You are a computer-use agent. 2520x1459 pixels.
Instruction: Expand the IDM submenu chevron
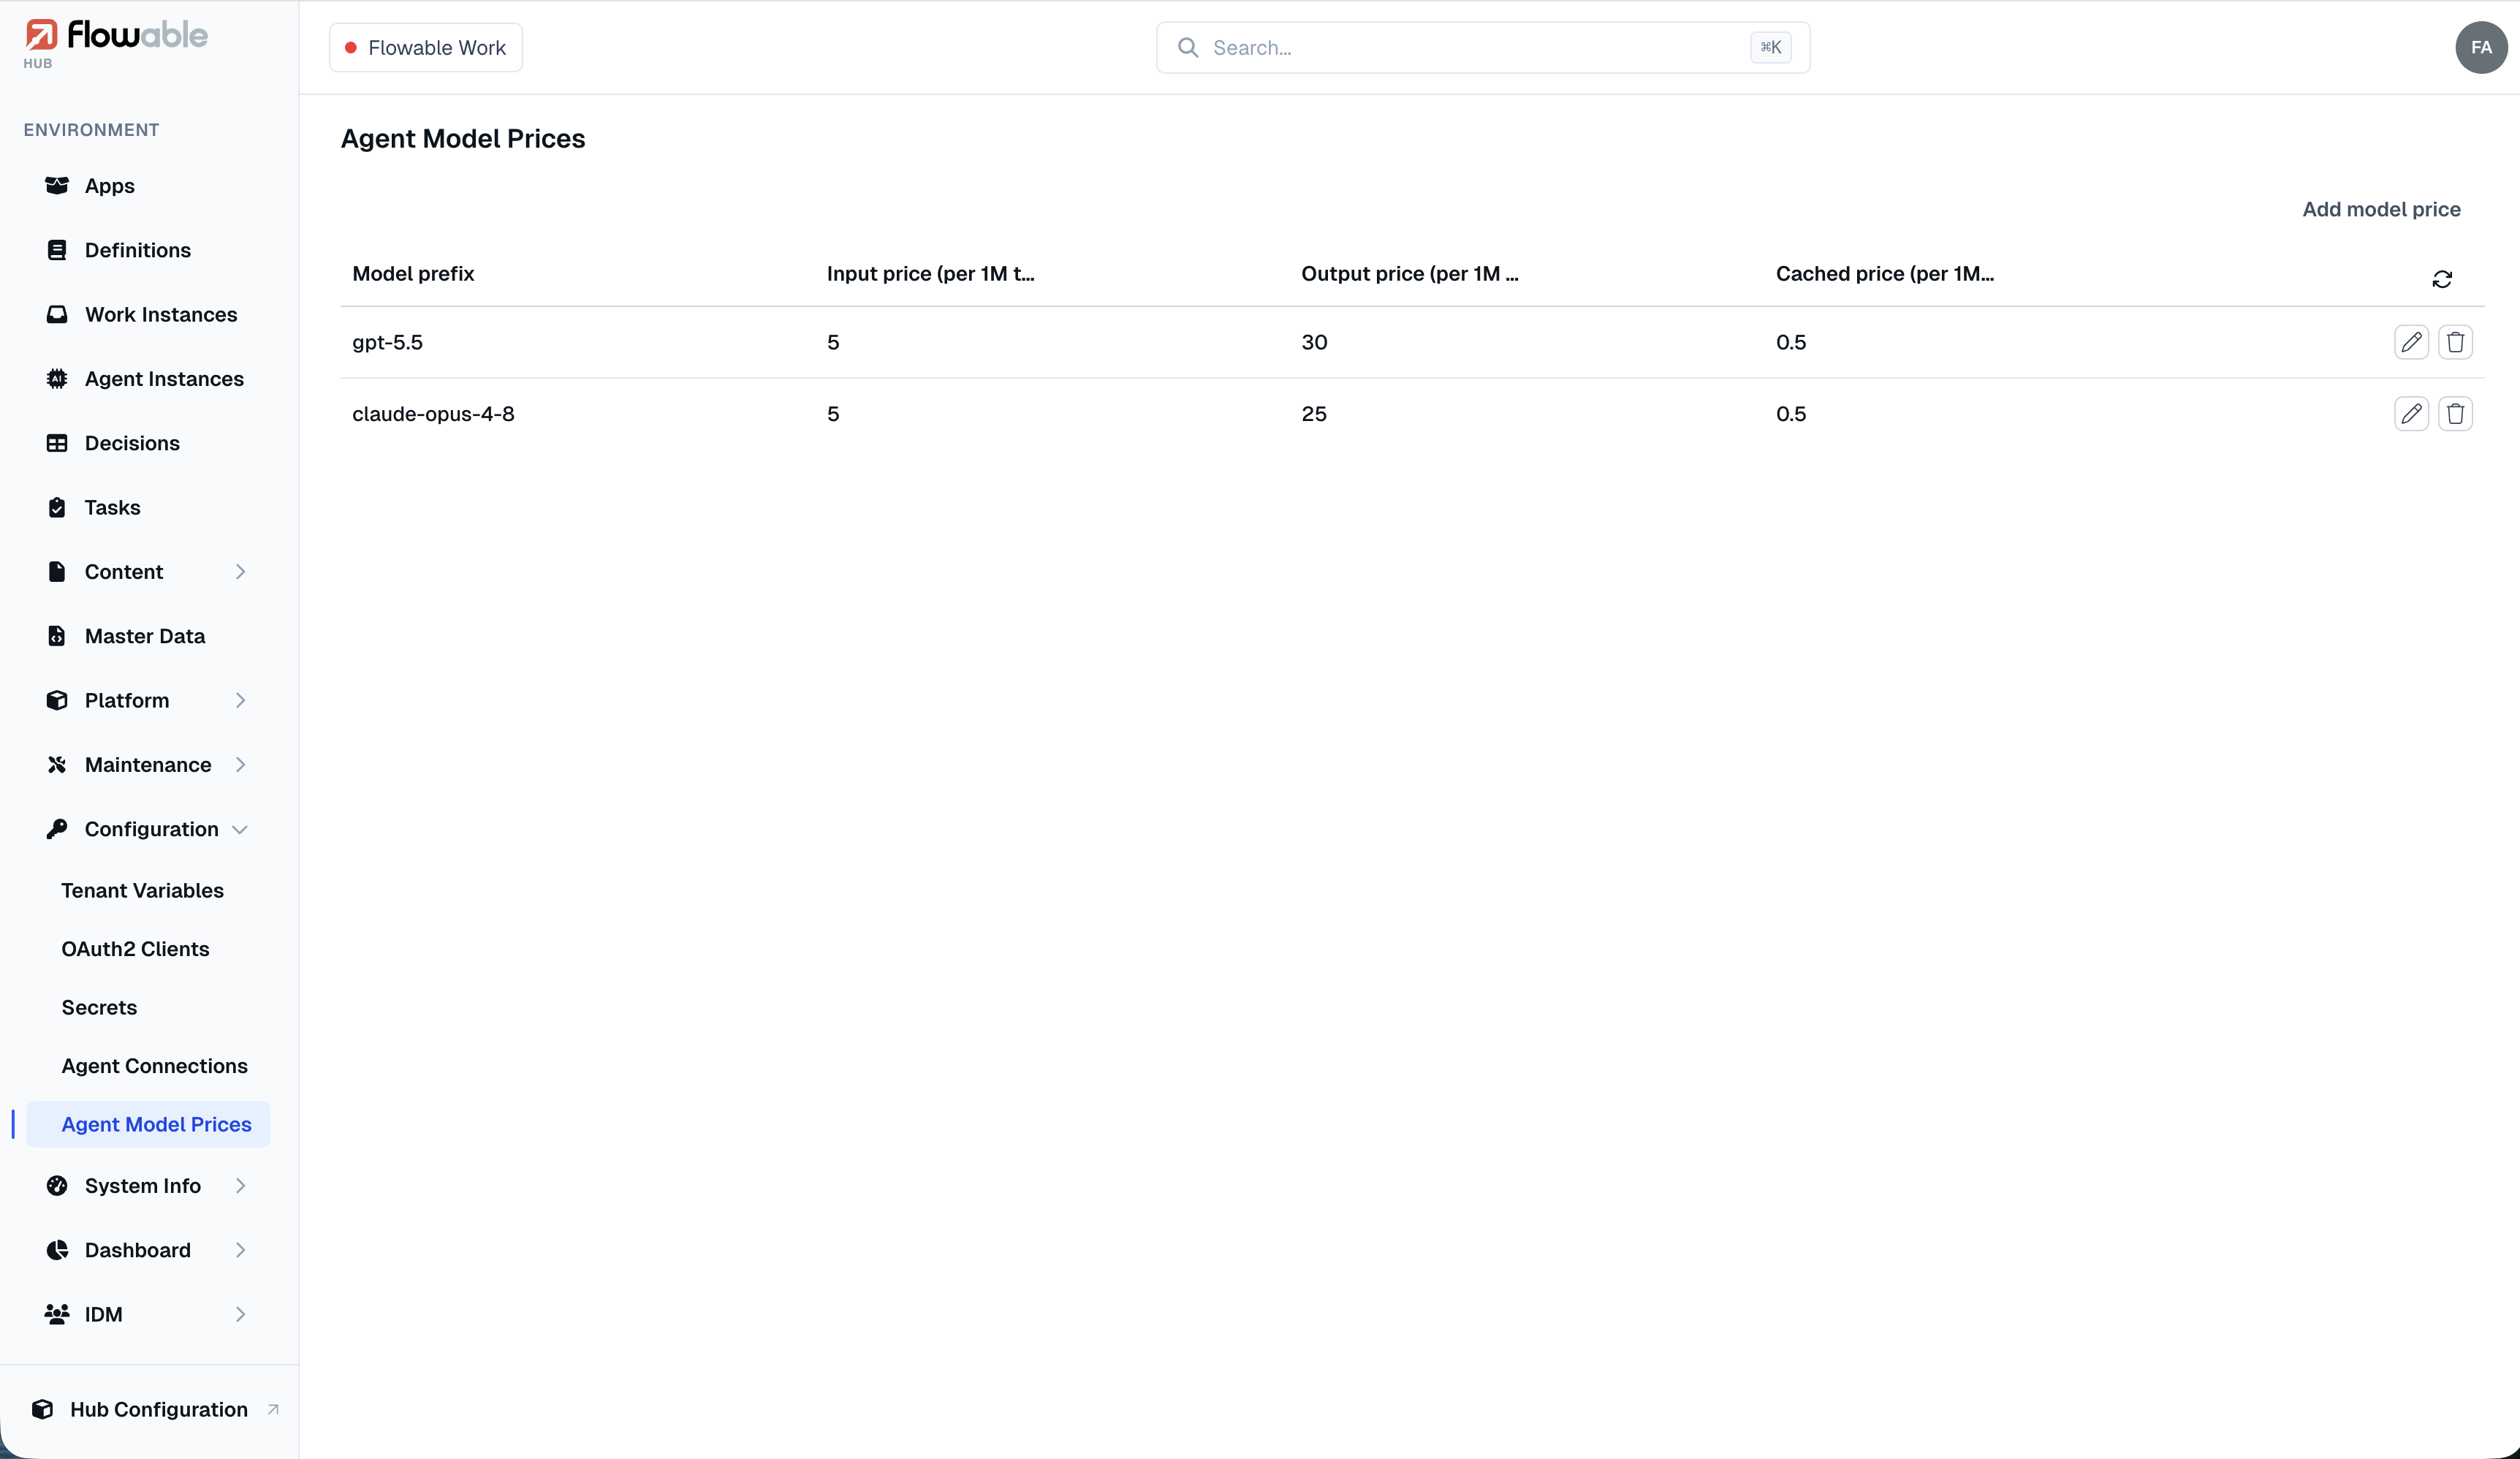(240, 1314)
